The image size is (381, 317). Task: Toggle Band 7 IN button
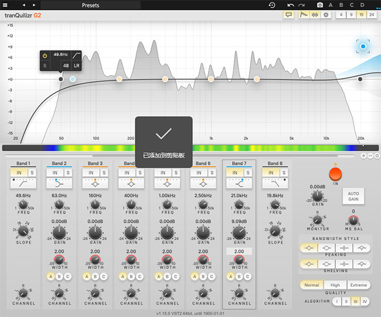[x=234, y=172]
